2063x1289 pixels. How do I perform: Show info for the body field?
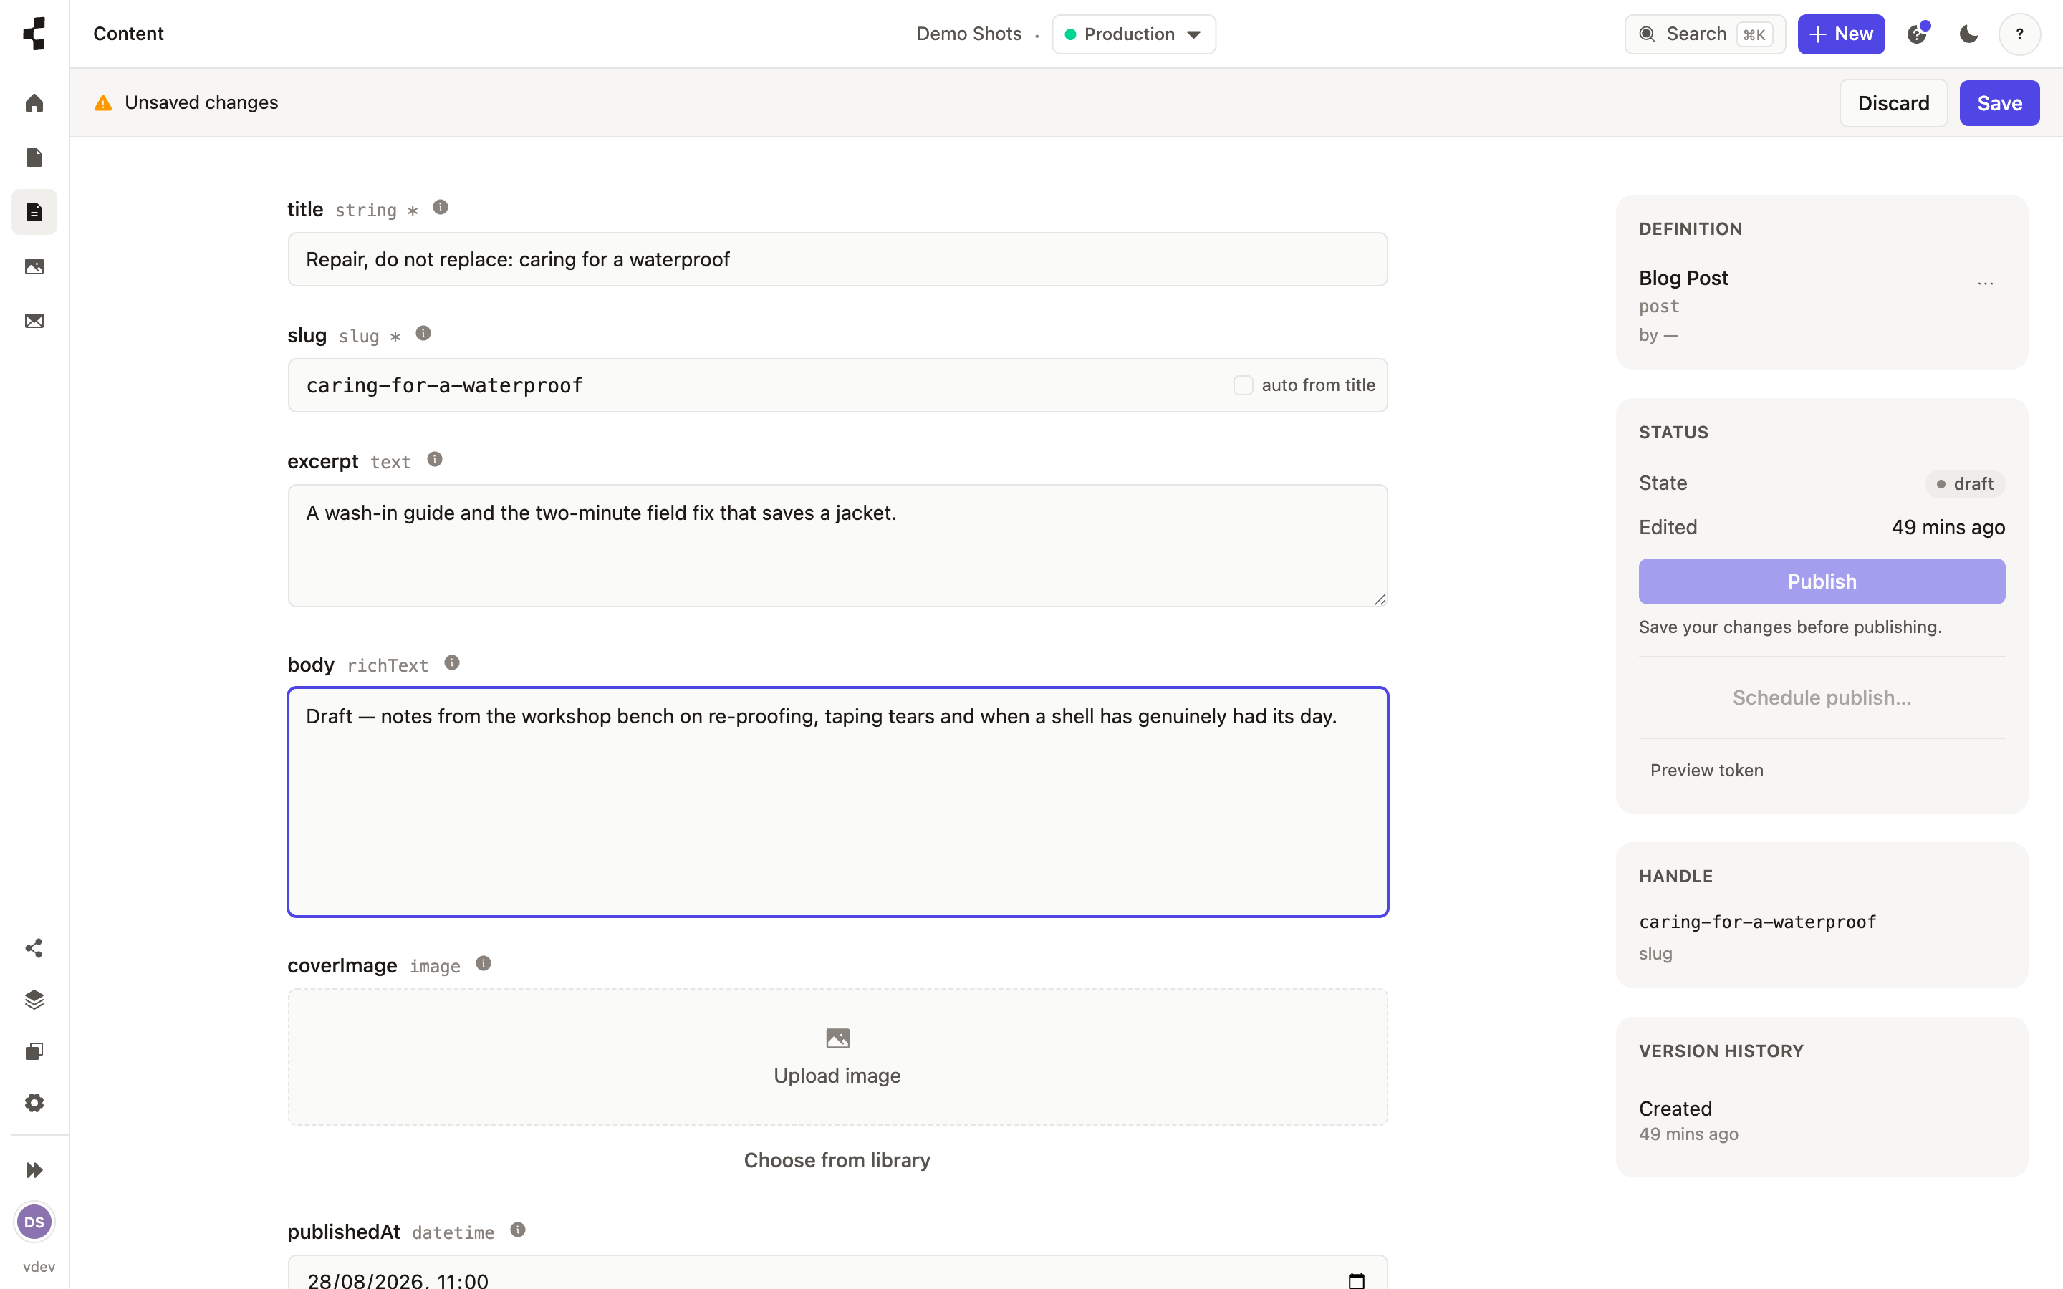453,662
